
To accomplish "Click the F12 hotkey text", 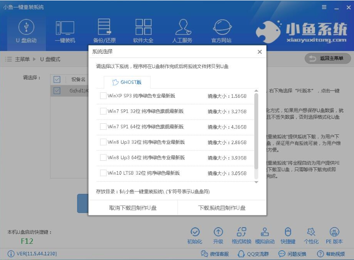I will click(27, 241).
